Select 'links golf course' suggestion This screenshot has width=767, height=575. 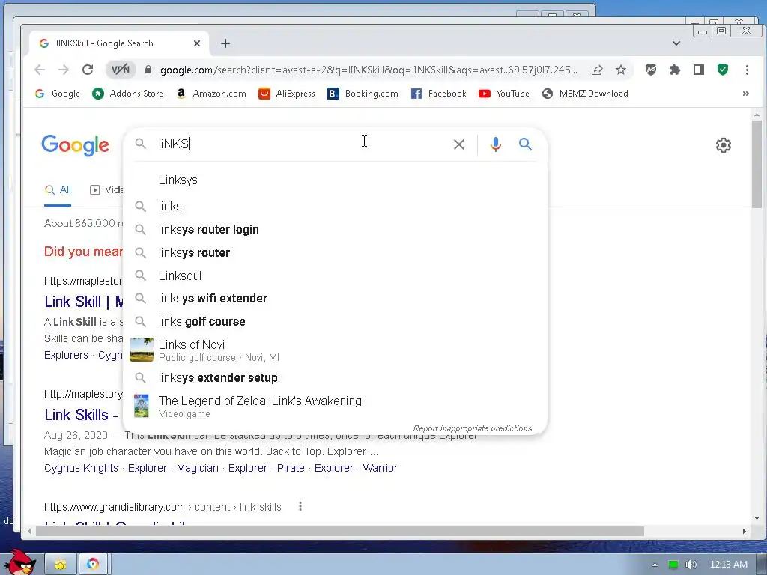coord(335,322)
